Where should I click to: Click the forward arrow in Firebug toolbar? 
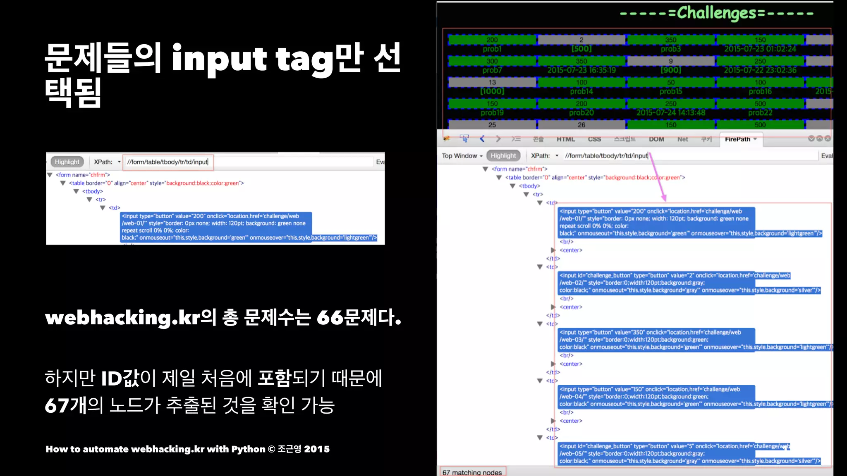pos(498,139)
